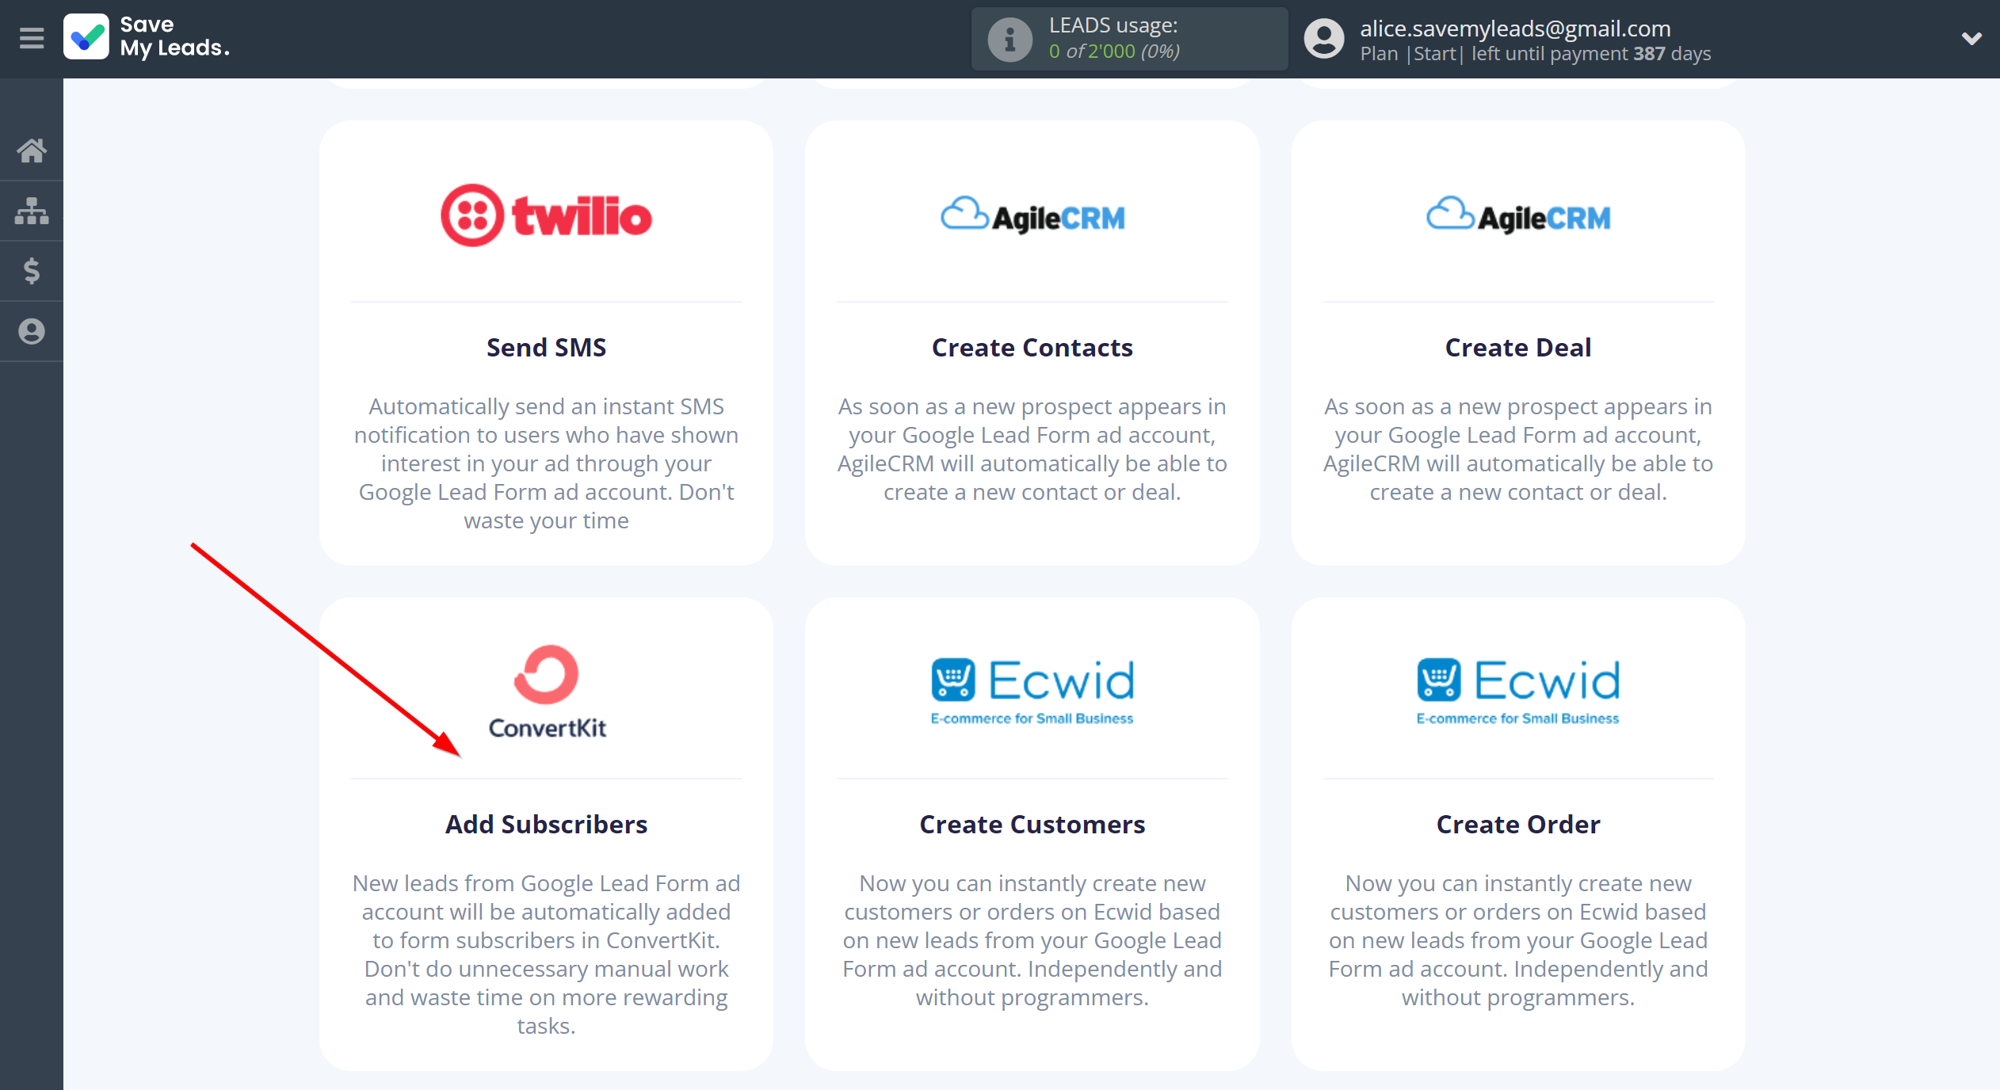Open the hamburger menu
Screen dimensions: 2000x1090
point(32,38)
